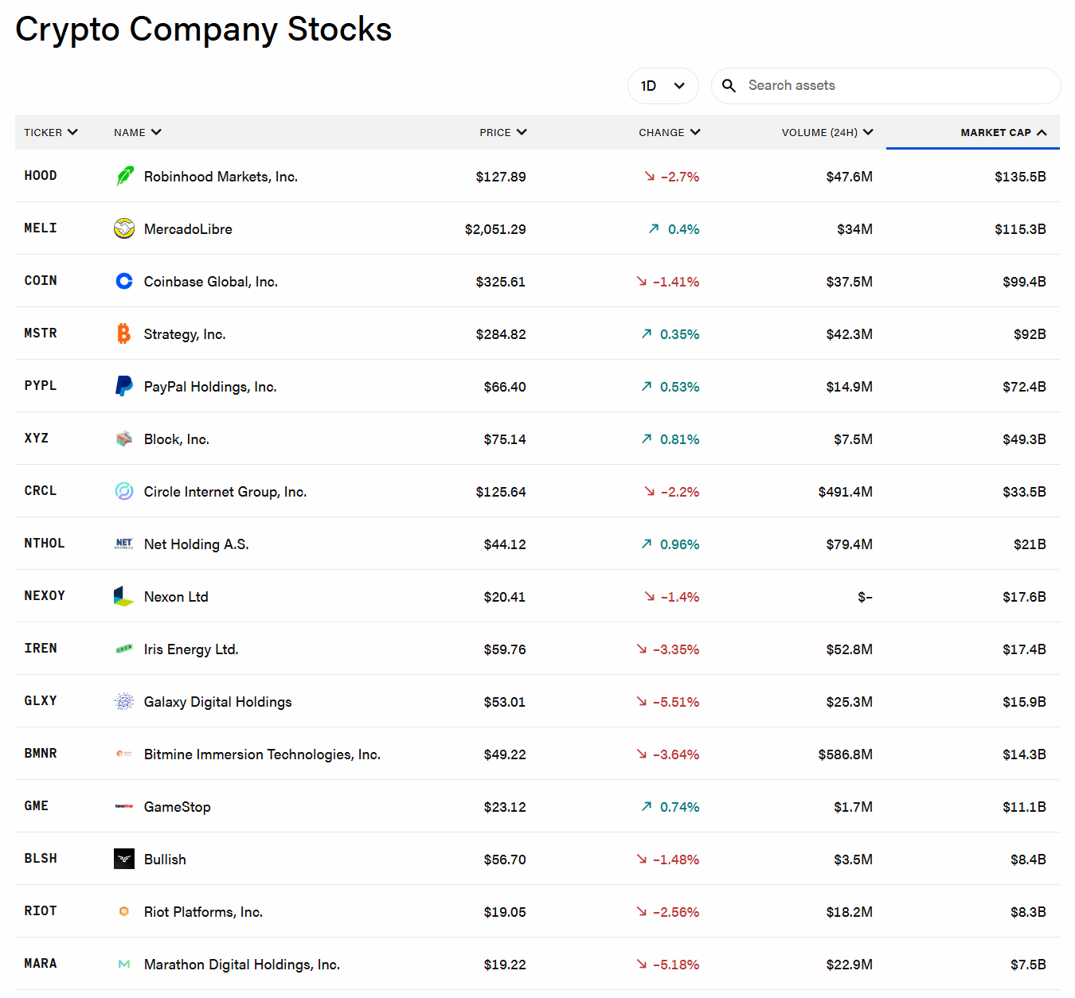Sort by Volume (24H) column header

[827, 132]
